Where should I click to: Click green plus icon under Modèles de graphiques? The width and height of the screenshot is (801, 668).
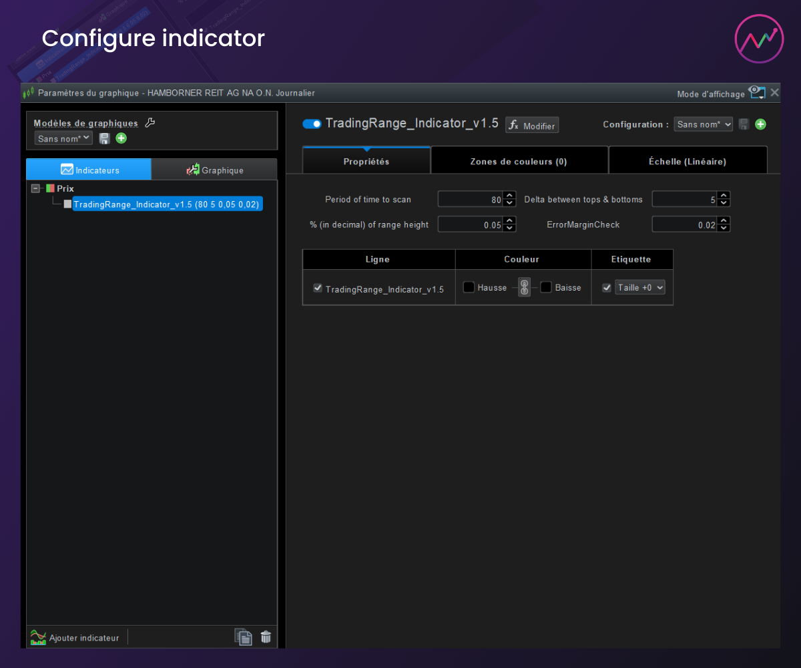coord(121,138)
